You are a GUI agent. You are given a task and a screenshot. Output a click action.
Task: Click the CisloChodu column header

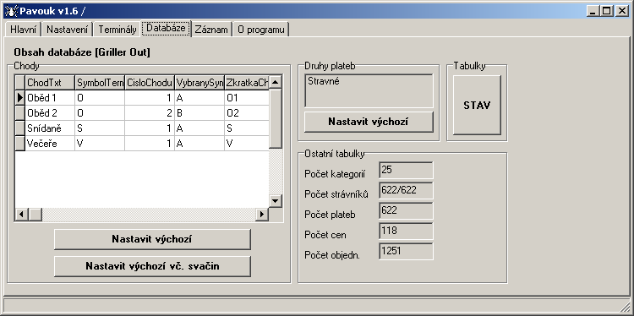coord(150,83)
